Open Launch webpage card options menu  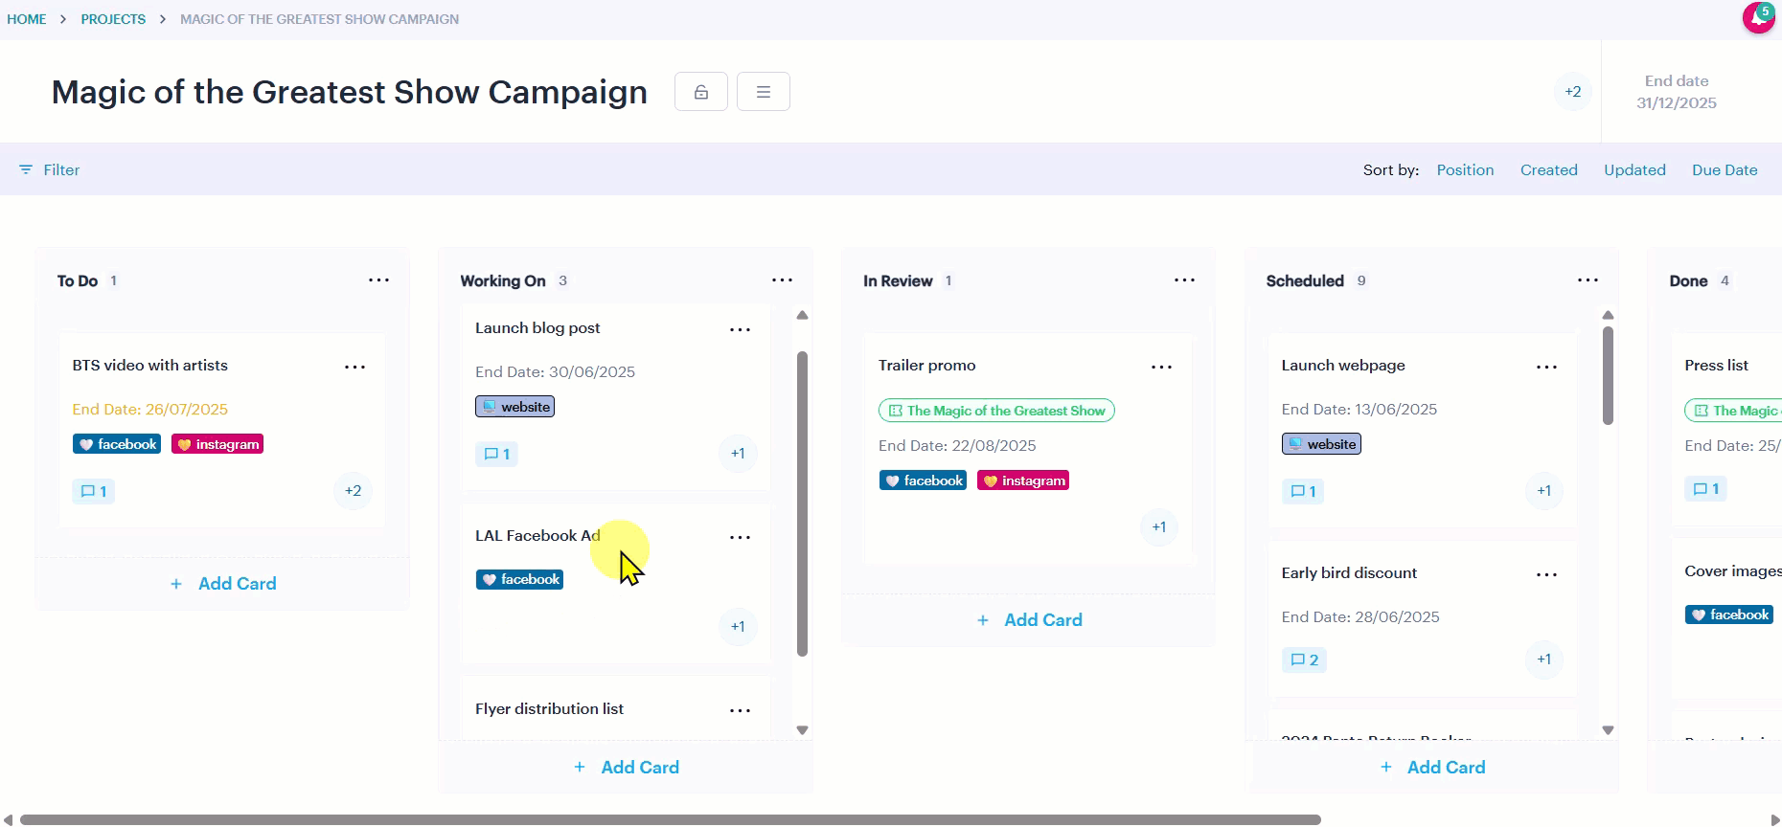coord(1547,368)
